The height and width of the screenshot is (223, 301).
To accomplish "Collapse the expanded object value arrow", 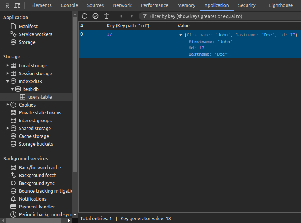I will pyautogui.click(x=180, y=35).
